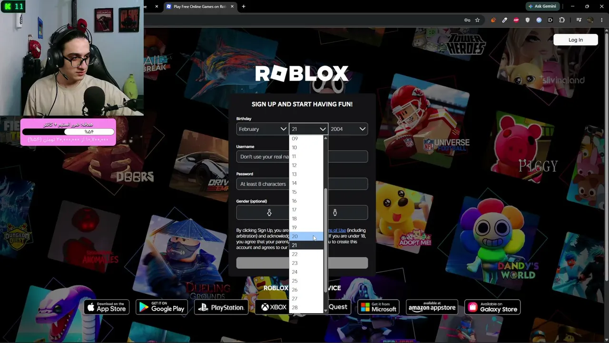Open the password key icon in address bar
The height and width of the screenshot is (343, 609).
pyautogui.click(x=467, y=20)
